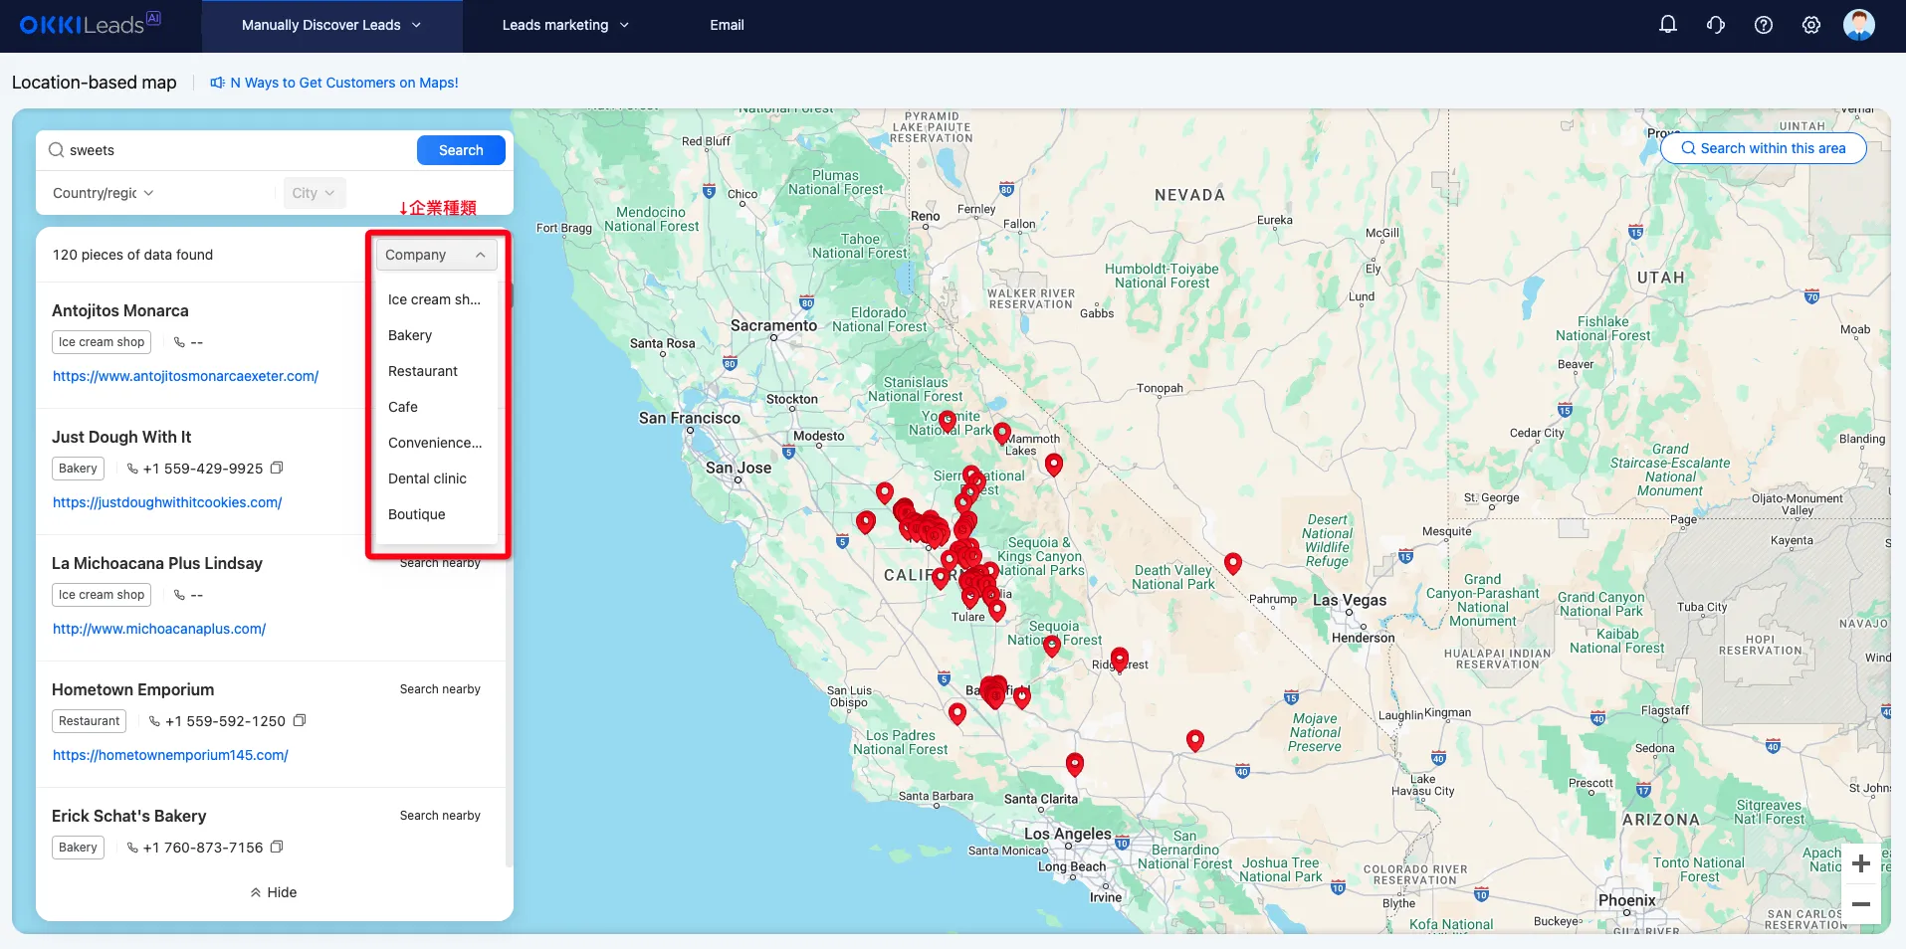Select La Michoacana Plus Lindsay result title
The width and height of the screenshot is (1906, 949).
[157, 563]
